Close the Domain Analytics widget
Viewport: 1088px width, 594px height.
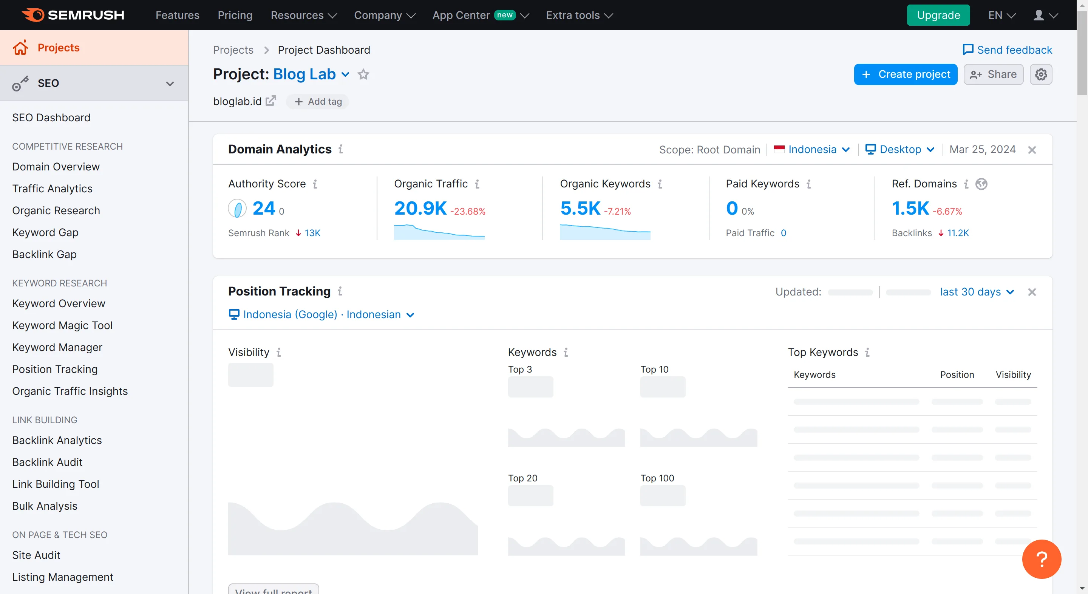coord(1032,150)
